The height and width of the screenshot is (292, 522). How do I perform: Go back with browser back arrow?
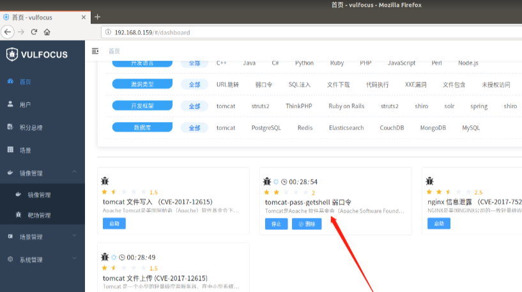pyautogui.click(x=8, y=32)
